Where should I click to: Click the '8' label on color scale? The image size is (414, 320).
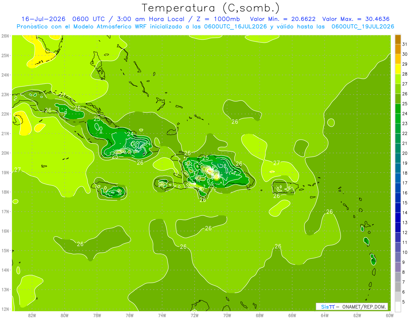404,272
